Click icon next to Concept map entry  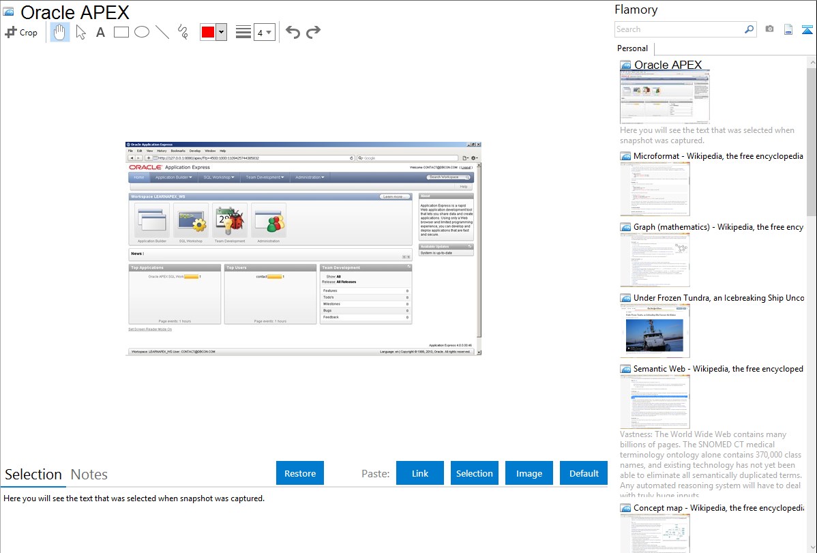[625, 508]
